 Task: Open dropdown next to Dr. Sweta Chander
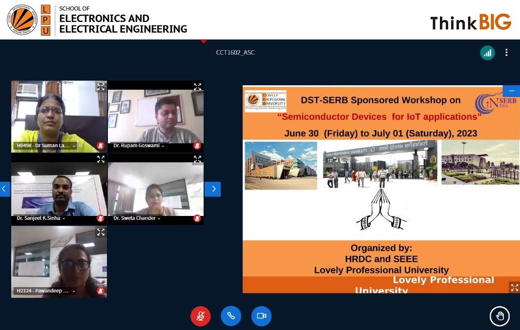click(159, 218)
